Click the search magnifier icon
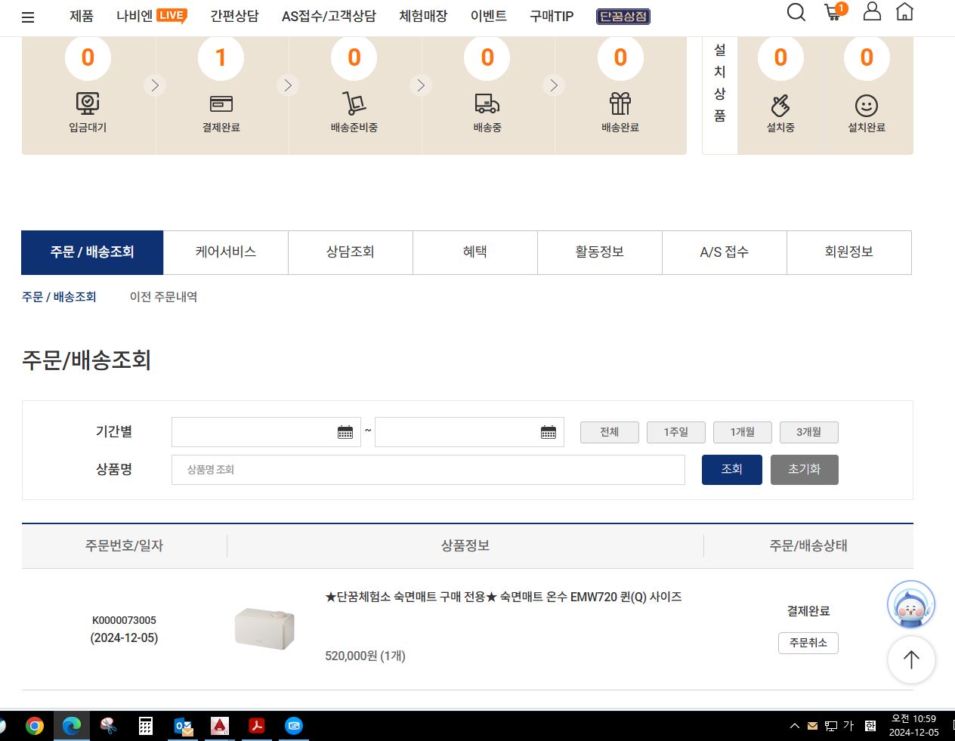Image resolution: width=955 pixels, height=741 pixels. (796, 12)
